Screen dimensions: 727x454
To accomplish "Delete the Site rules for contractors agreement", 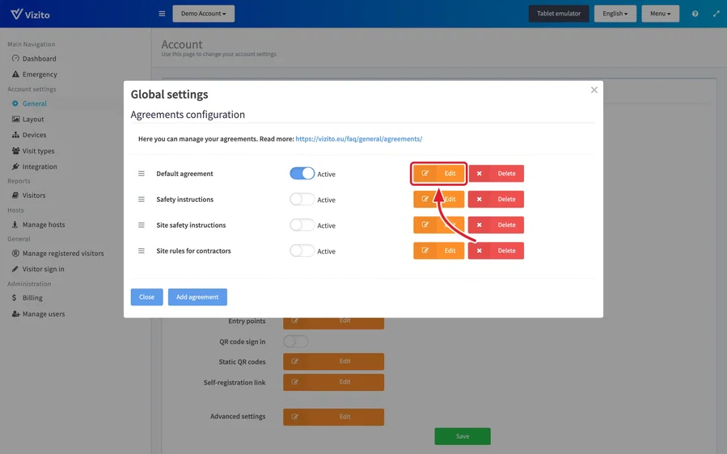I will 496,250.
